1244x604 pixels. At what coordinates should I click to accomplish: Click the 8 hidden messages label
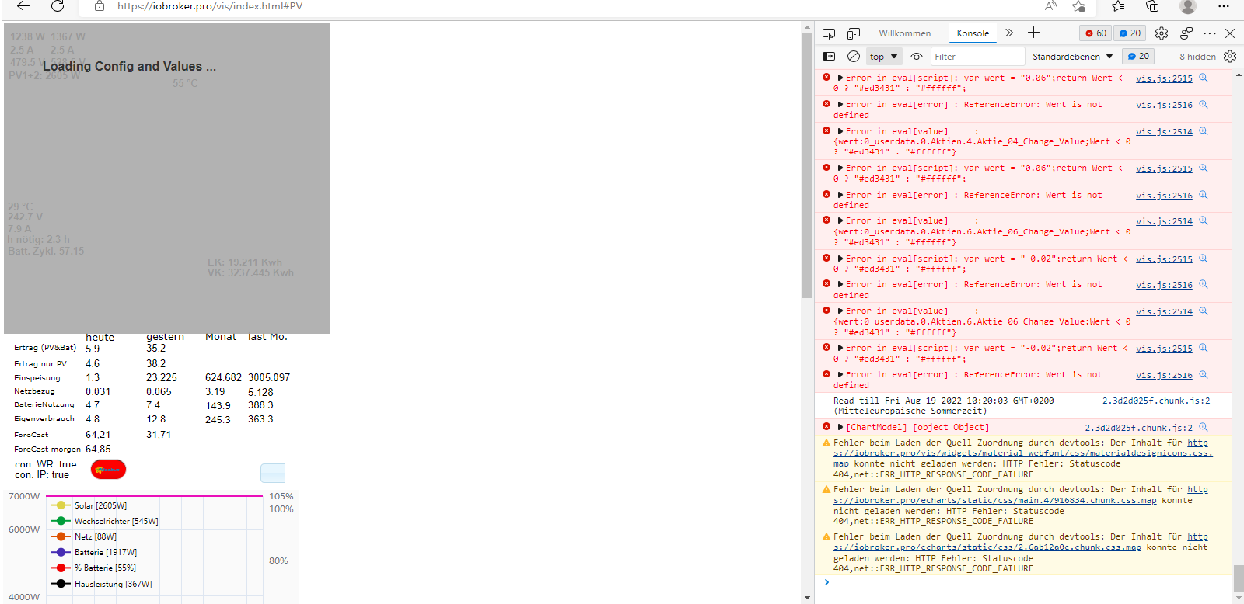[1197, 57]
